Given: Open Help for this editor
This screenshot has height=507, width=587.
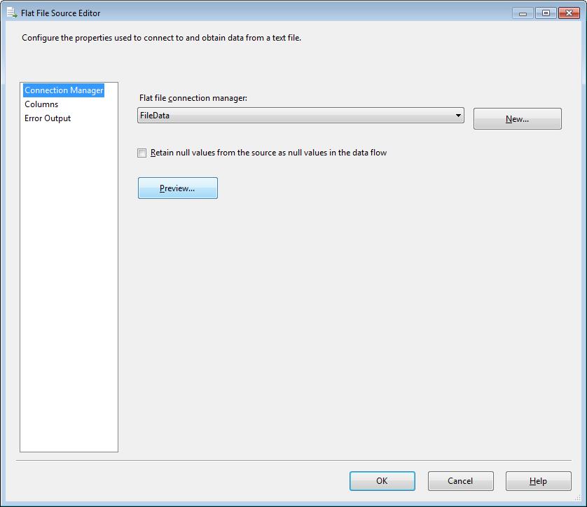Looking at the screenshot, I should click(x=539, y=481).
